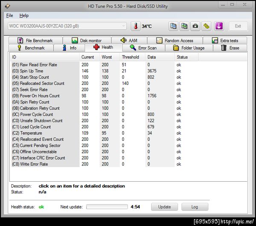This screenshot has width=256, height=226.
Task: Click the Next update progress bar
Action: pyautogui.click(x=107, y=206)
